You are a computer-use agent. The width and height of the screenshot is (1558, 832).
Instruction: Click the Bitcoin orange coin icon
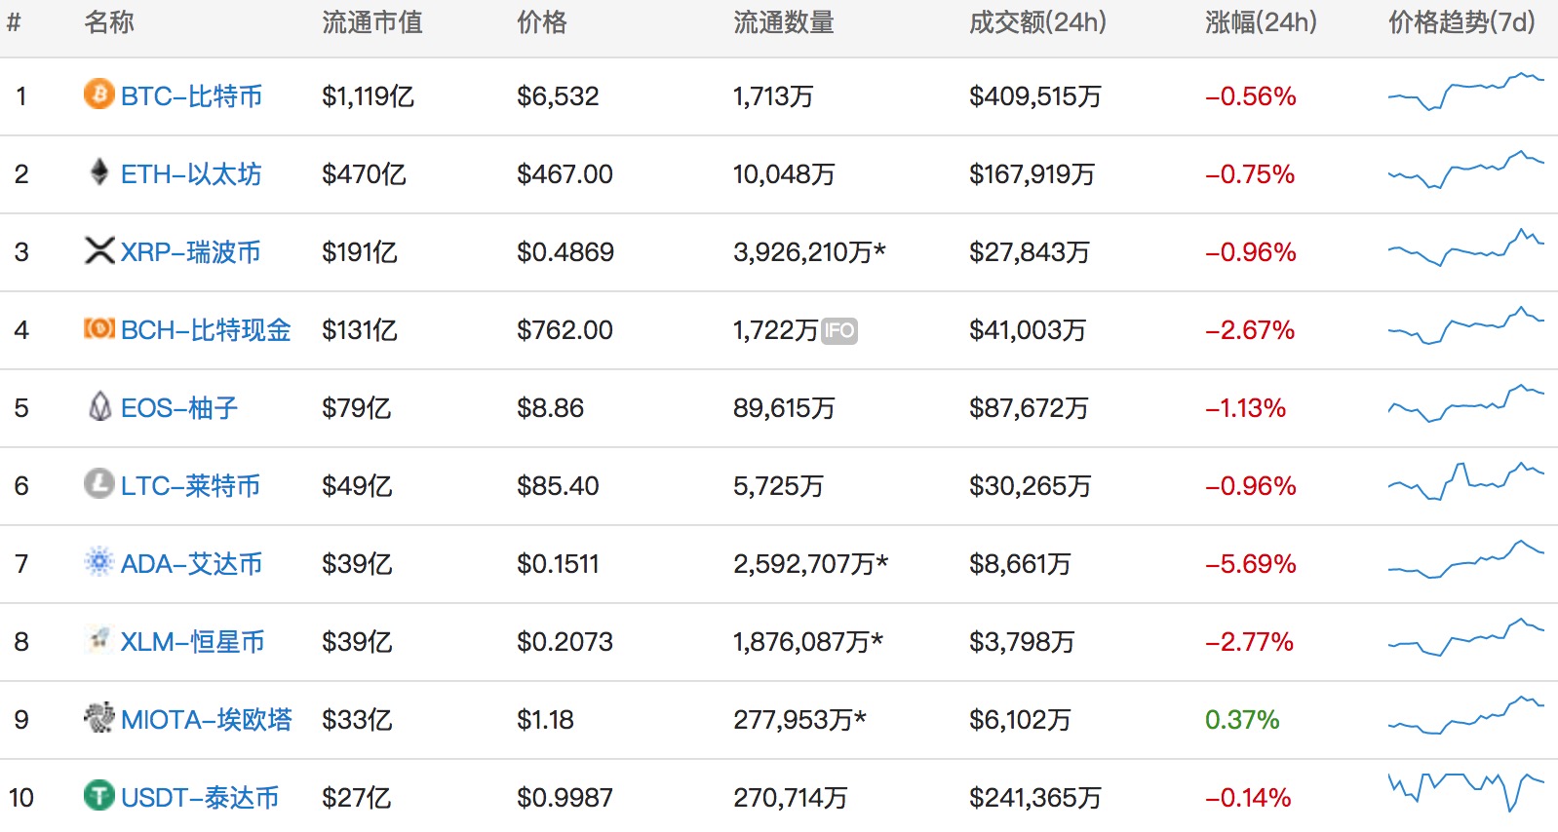pyautogui.click(x=98, y=95)
